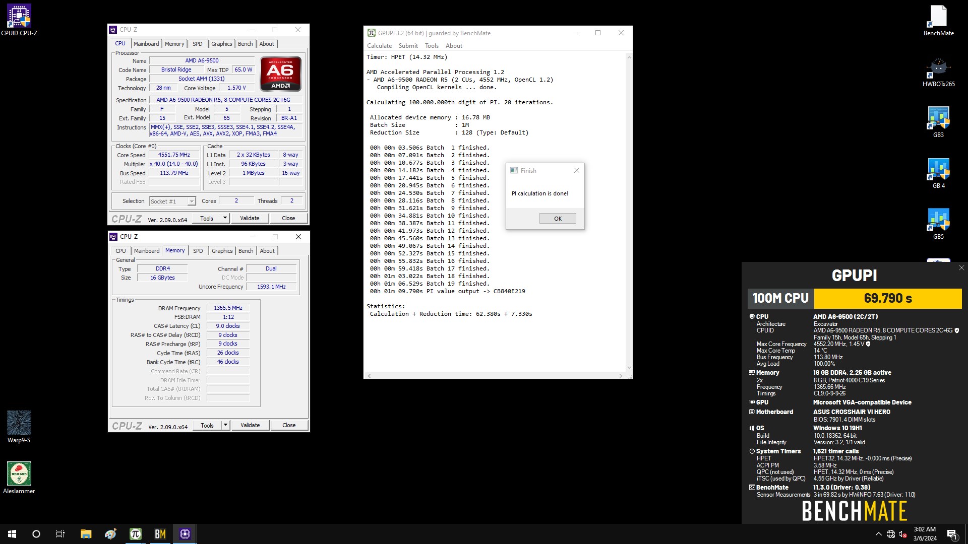Switch to CPU tab in lower CPU-Z
Viewport: 968px width, 544px height.
click(121, 251)
